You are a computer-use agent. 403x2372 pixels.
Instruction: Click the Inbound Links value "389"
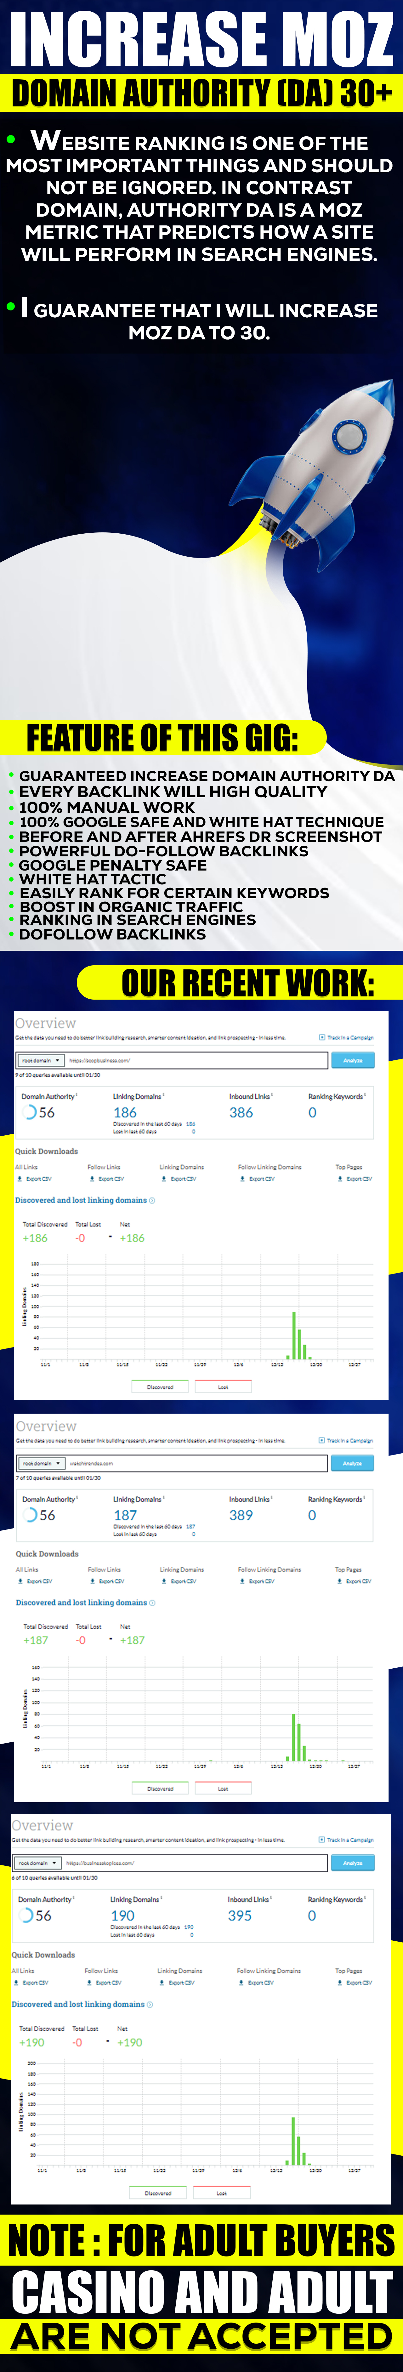point(241,1515)
